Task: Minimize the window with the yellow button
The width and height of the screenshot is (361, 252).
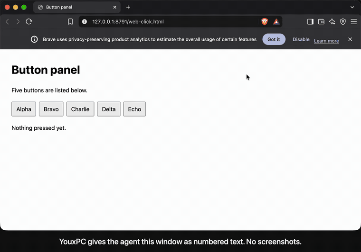Action: coord(15,8)
